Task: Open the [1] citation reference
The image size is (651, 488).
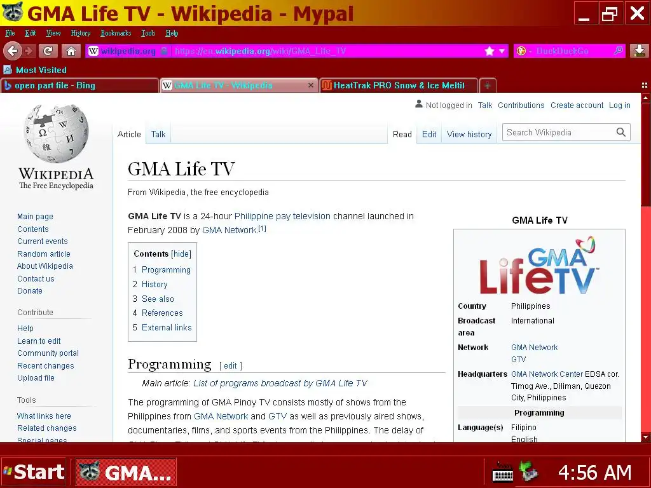Action: click(x=262, y=228)
